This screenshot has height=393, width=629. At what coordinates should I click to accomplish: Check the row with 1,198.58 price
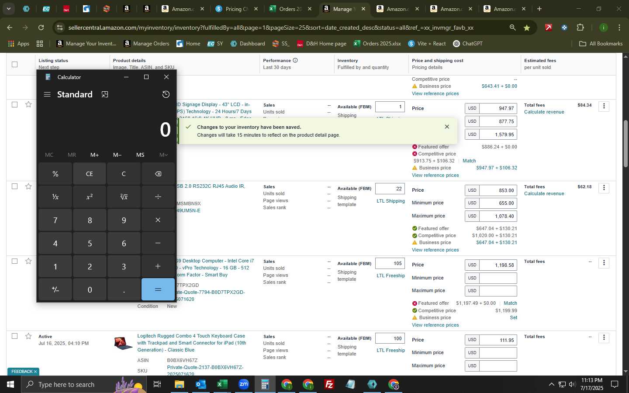tap(14, 261)
